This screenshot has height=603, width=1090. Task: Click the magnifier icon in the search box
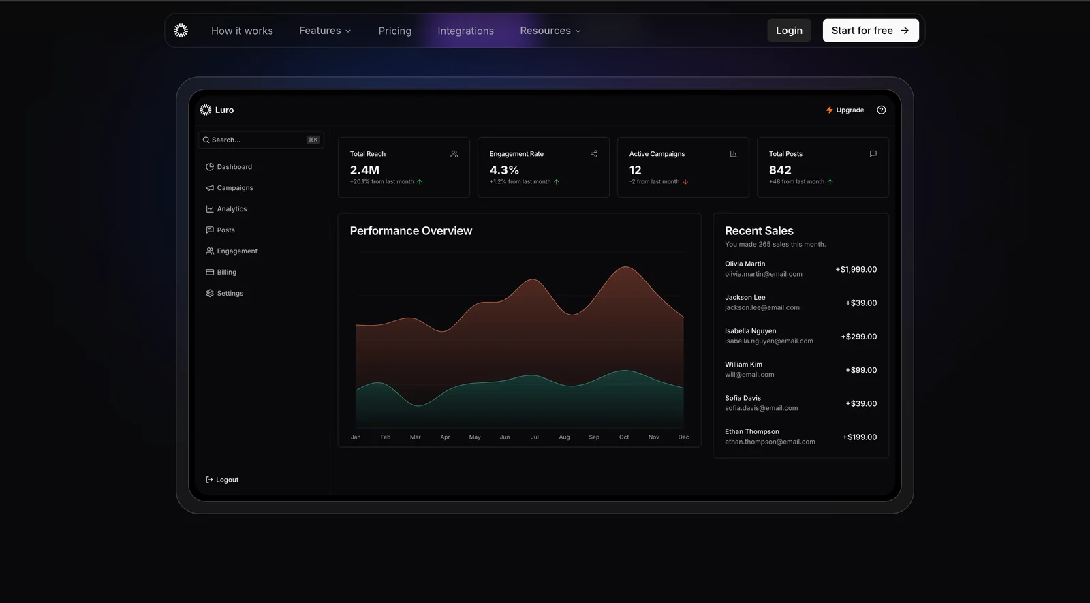[206, 140]
